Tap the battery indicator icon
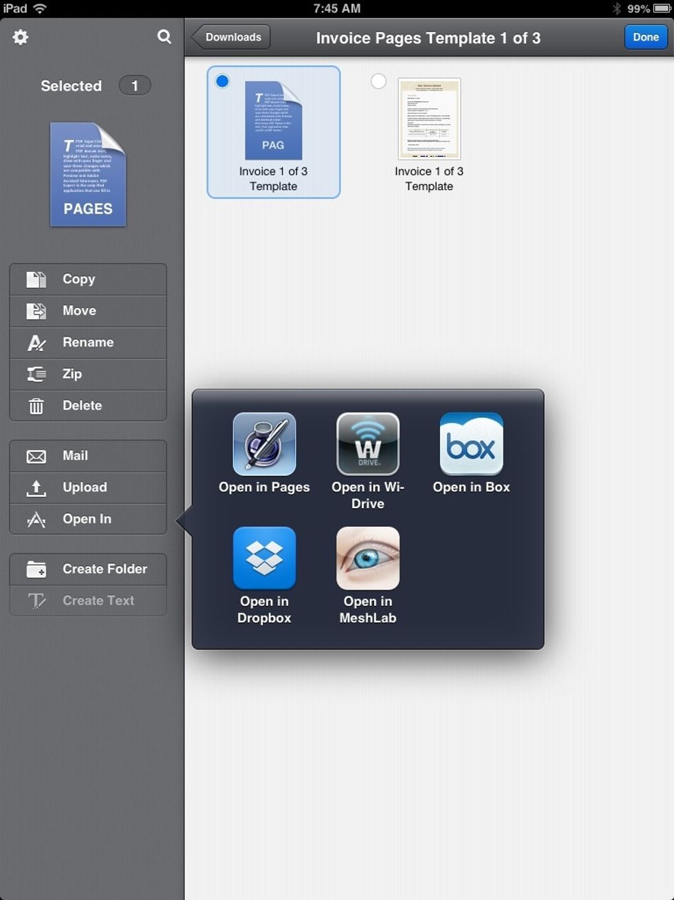 coord(662,8)
